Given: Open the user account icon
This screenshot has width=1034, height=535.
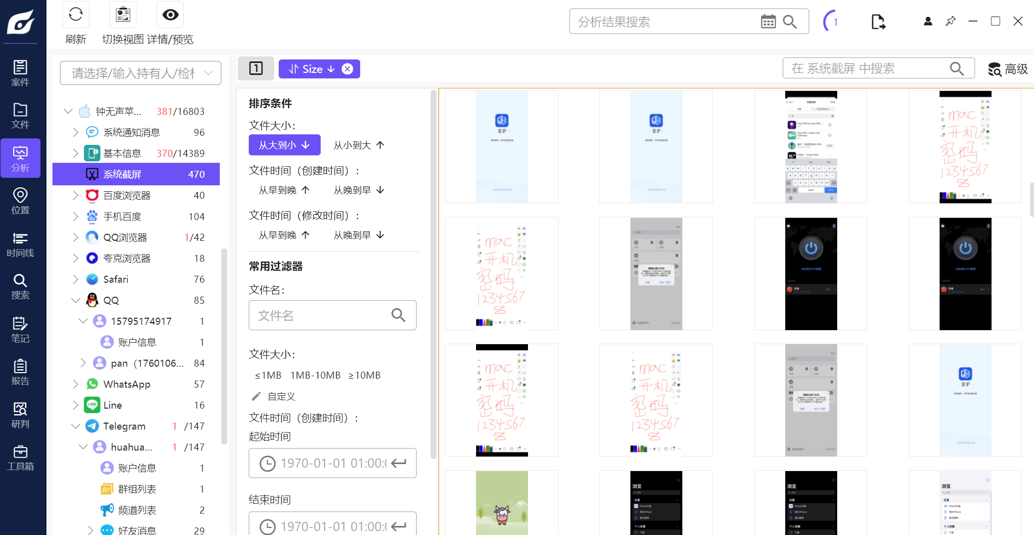Looking at the screenshot, I should click(928, 21).
